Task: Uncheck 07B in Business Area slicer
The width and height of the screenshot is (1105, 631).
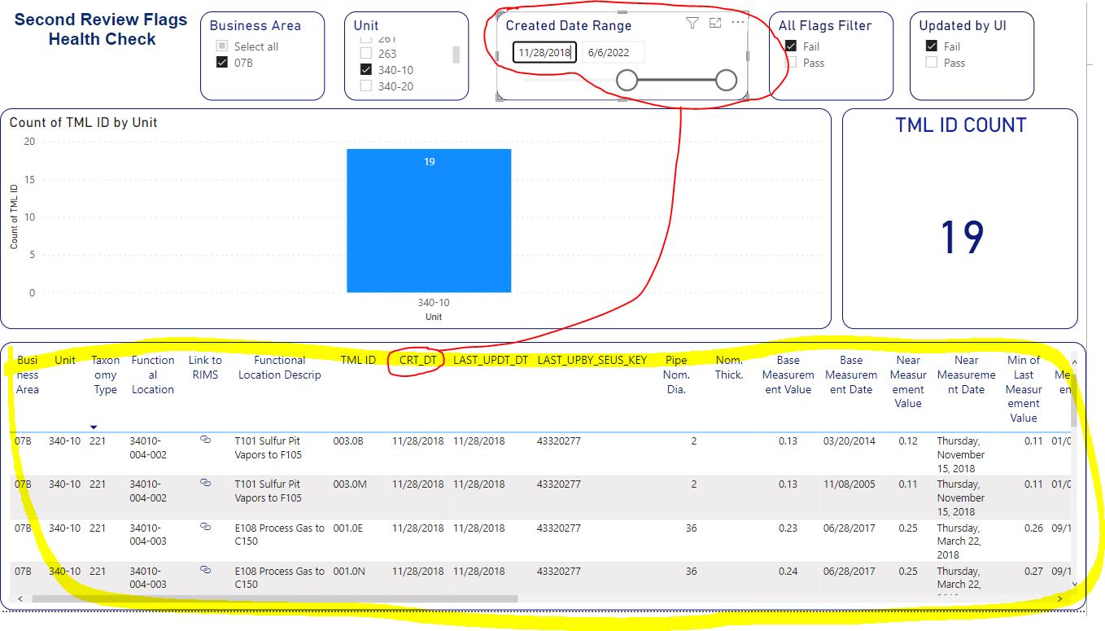Action: point(222,62)
